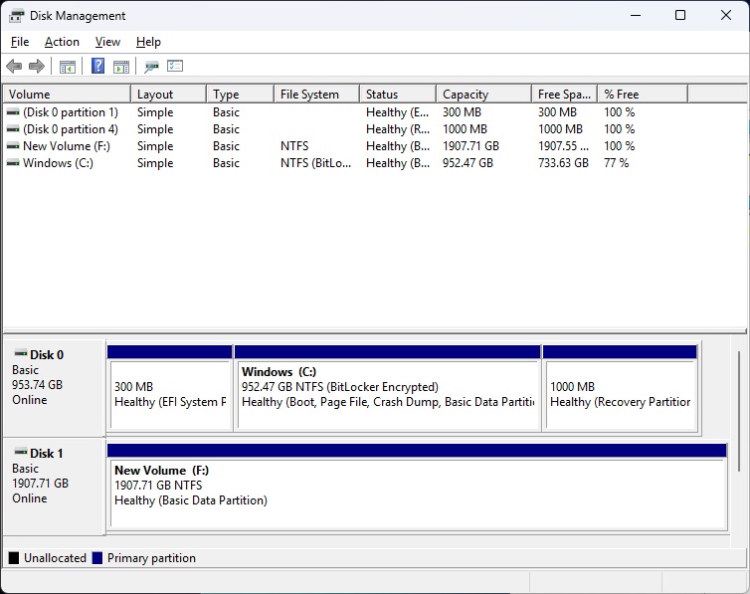Toggle the Show/Hide Action Pane icon

point(121,67)
